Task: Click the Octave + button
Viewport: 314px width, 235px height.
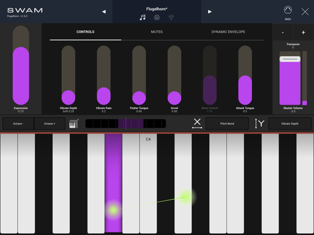Action: [x=49, y=124]
